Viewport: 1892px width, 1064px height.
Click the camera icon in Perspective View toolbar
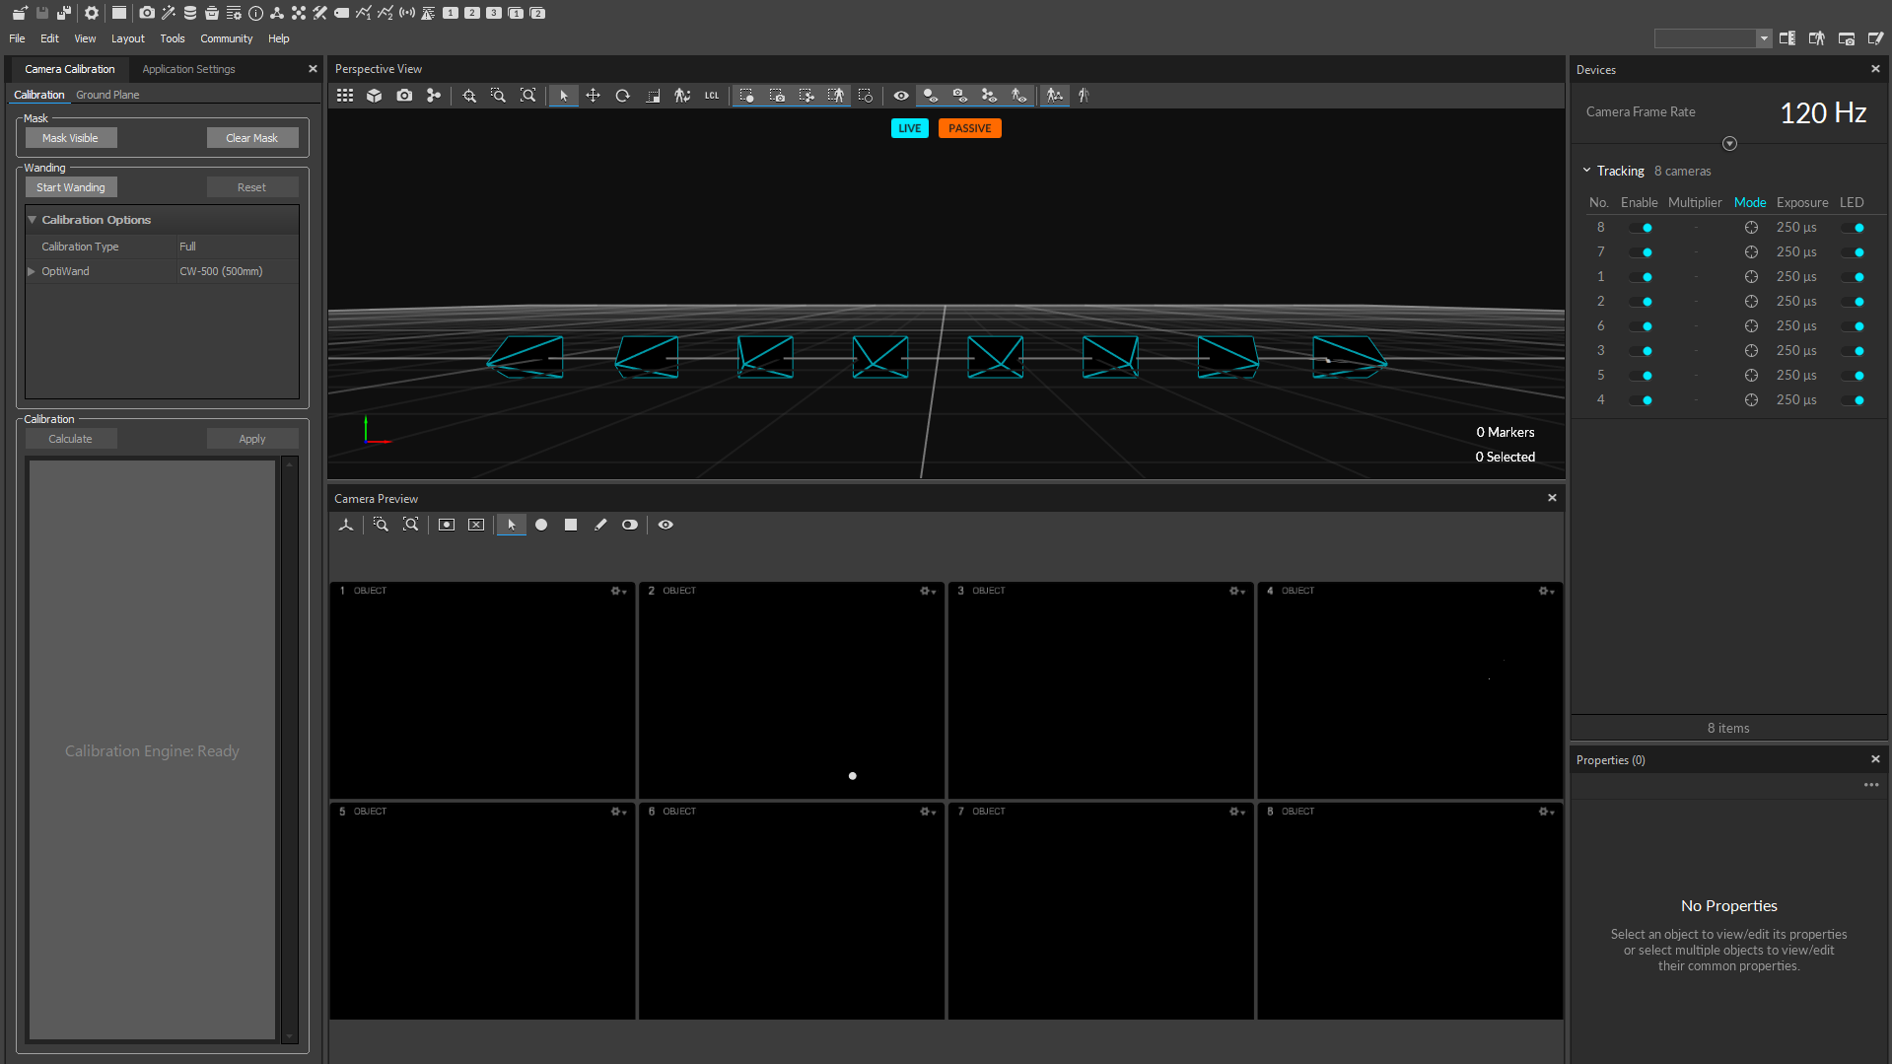pos(404,96)
